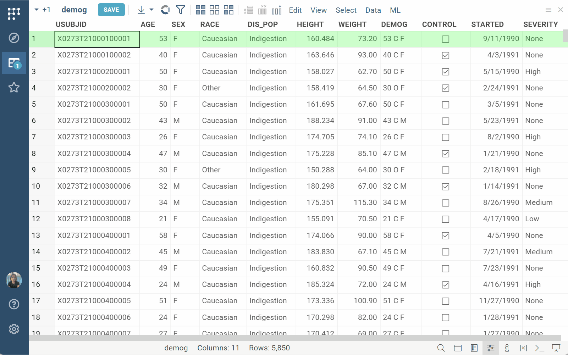Viewport: 568px width, 355px height.
Task: Open the Browse compass icon in sidebar
Action: tap(14, 38)
